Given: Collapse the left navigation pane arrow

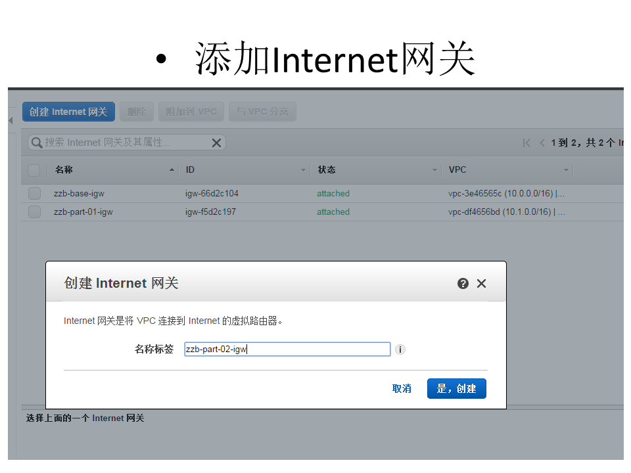Looking at the screenshot, I should [x=11, y=120].
